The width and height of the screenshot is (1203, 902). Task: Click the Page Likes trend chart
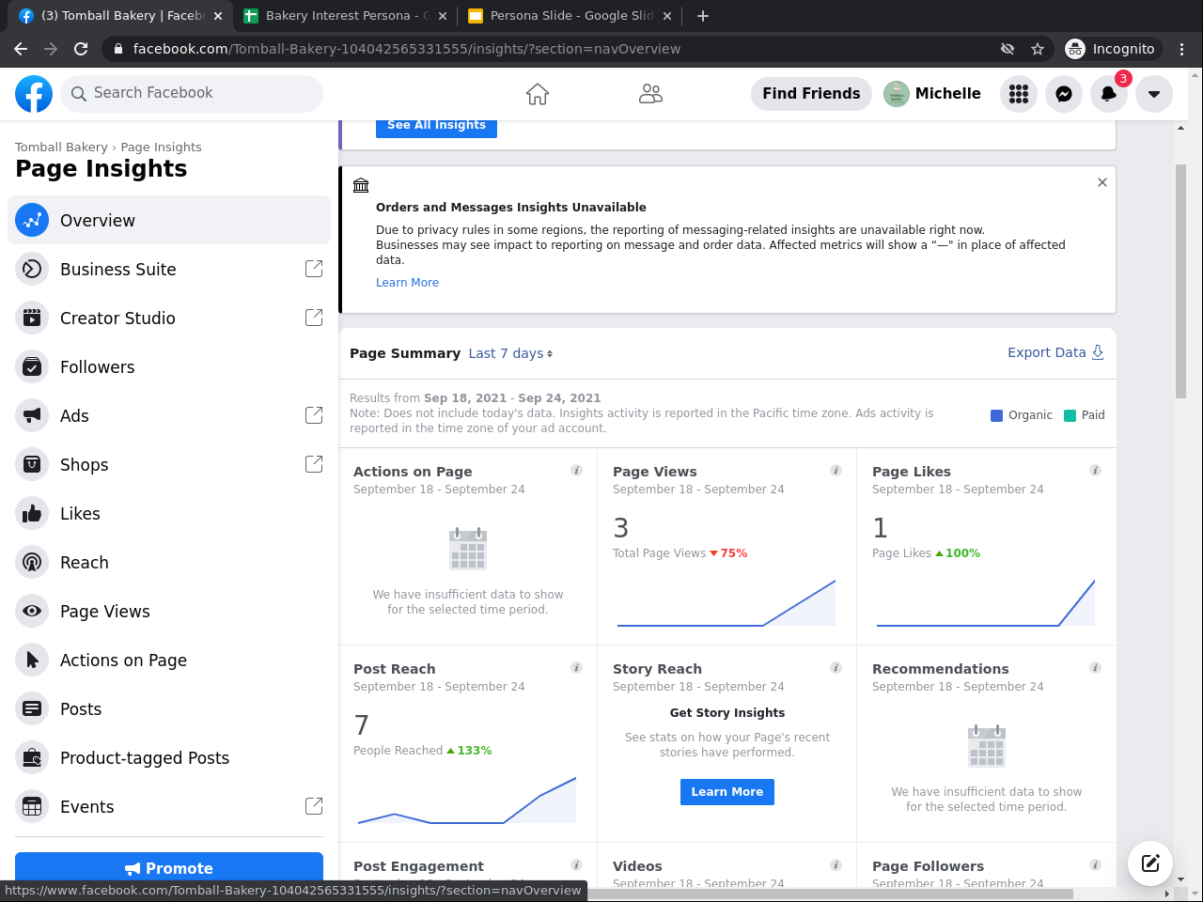point(986,602)
